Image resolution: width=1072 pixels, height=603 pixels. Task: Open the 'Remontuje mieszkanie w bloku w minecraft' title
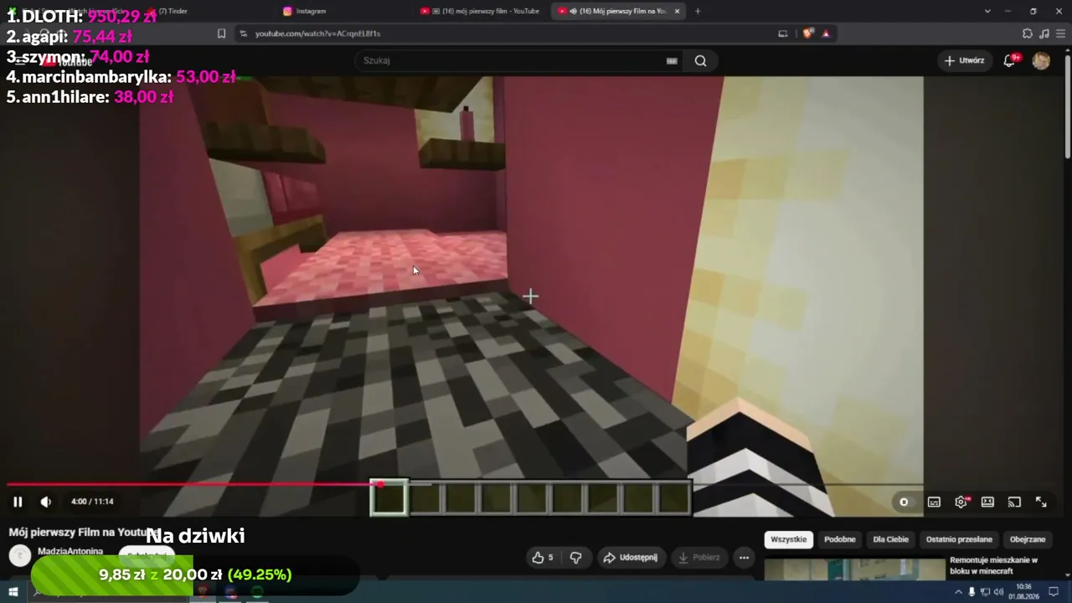click(x=993, y=565)
